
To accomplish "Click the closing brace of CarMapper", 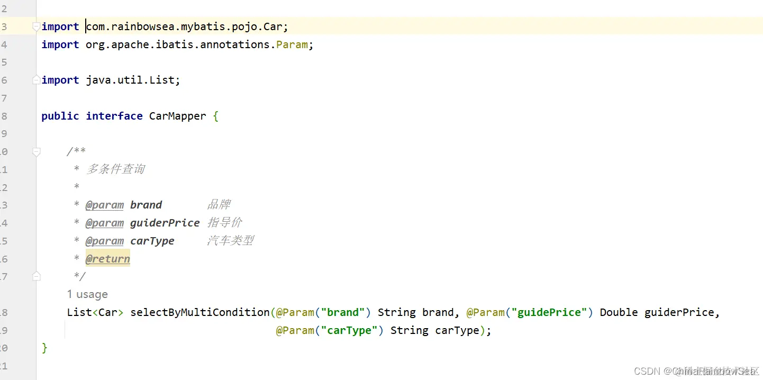I will [45, 348].
